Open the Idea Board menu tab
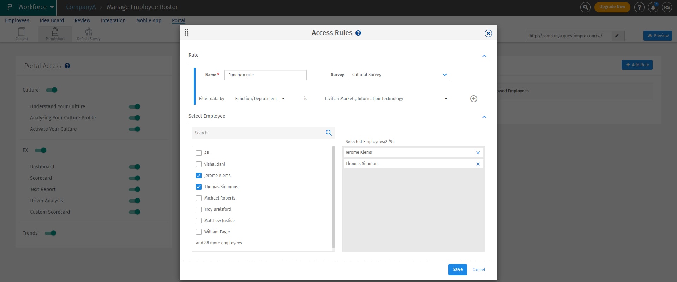The width and height of the screenshot is (677, 282). point(52,20)
